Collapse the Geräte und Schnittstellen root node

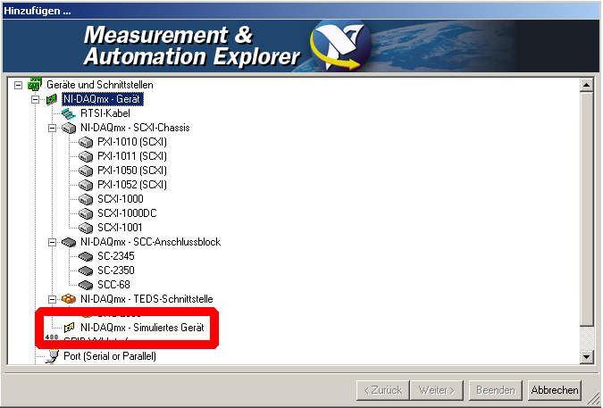[x=18, y=85]
